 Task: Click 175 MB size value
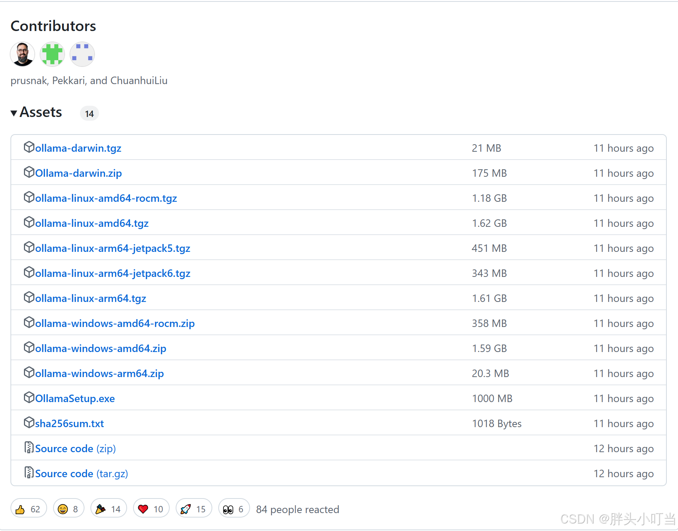point(489,173)
